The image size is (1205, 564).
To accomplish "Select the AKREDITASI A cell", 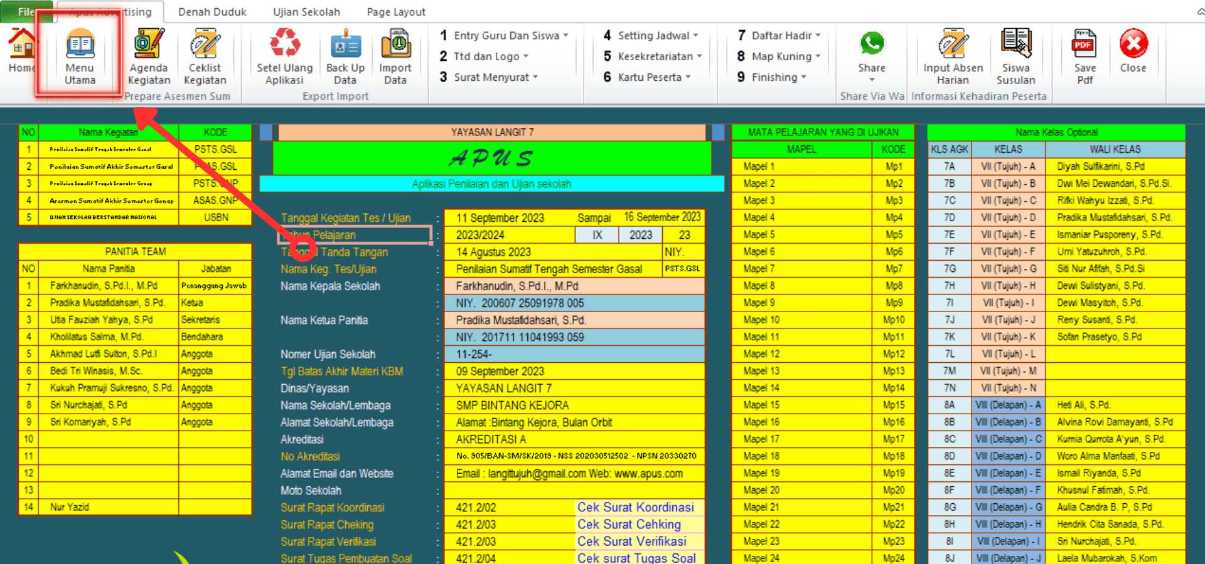I will coord(574,439).
